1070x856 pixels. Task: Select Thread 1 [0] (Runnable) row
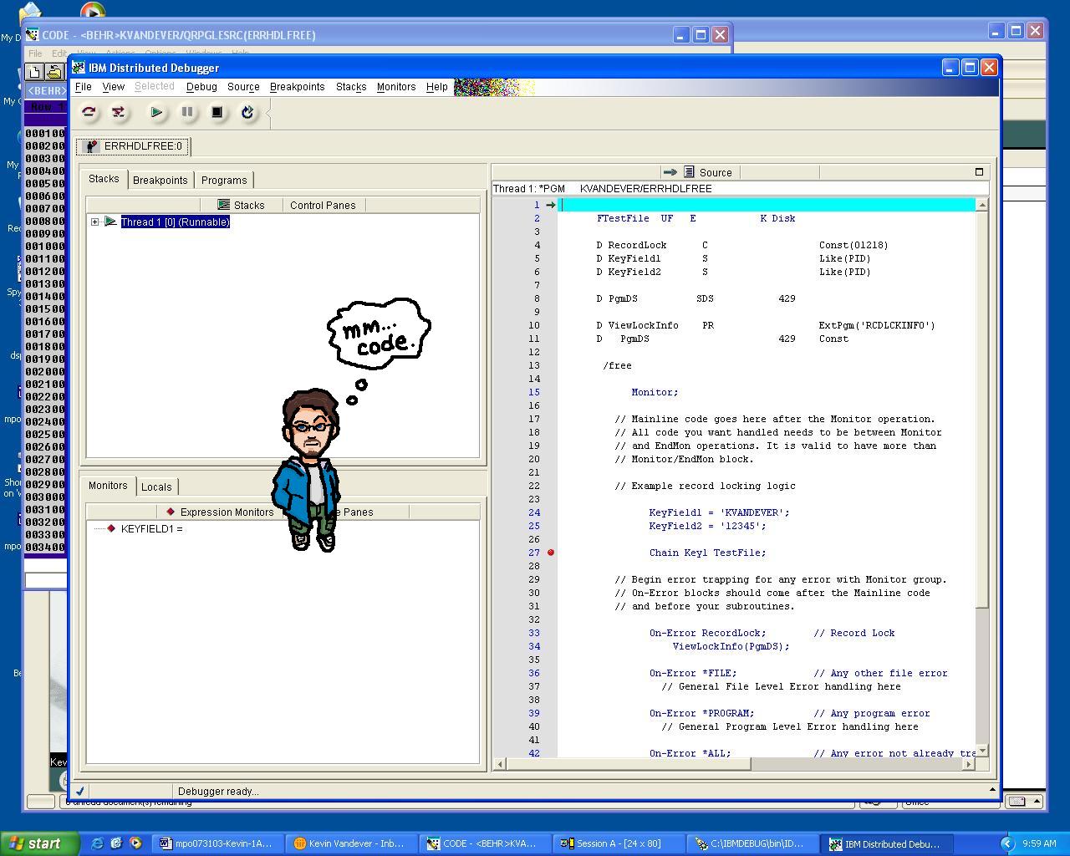[176, 222]
